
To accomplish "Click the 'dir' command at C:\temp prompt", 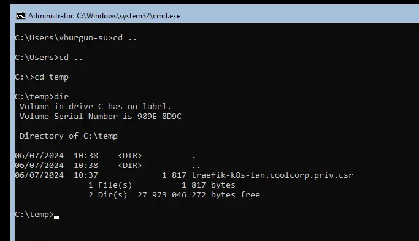I will pyautogui.click(x=61, y=96).
